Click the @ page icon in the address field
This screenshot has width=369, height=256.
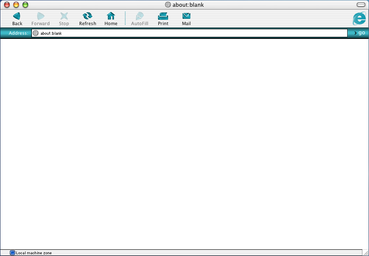pos(36,33)
